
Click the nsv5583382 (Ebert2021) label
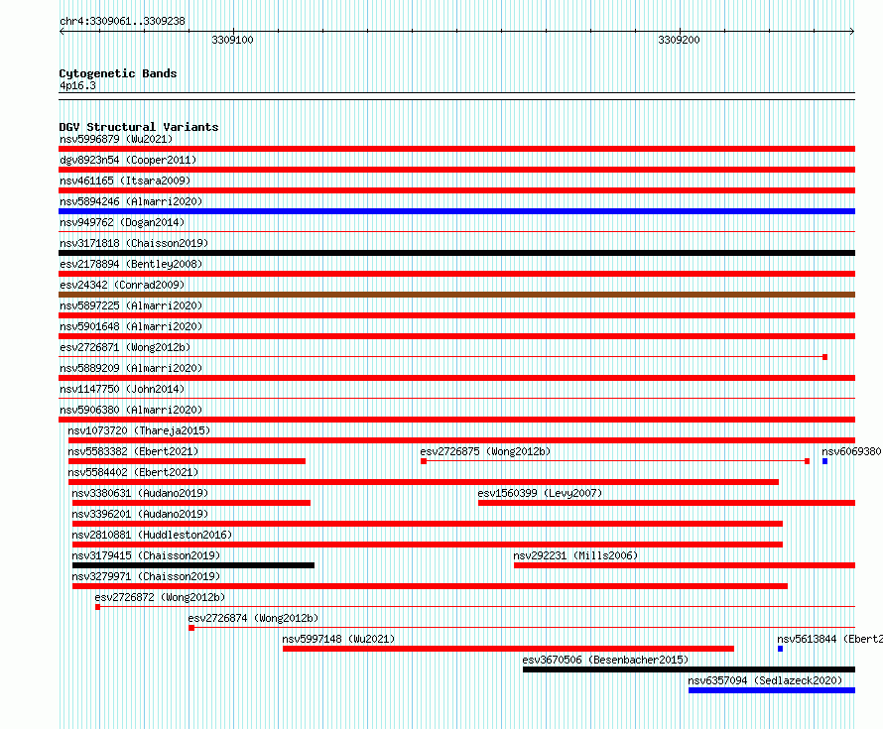(133, 451)
